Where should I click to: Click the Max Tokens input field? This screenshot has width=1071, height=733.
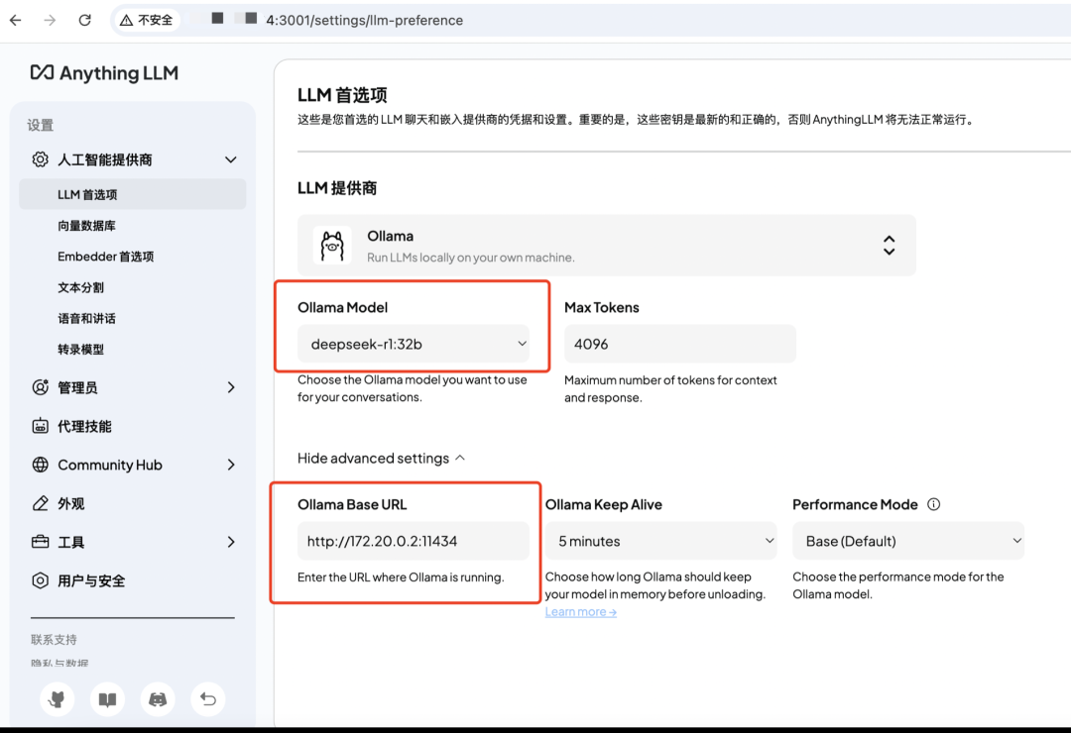pyautogui.click(x=679, y=344)
